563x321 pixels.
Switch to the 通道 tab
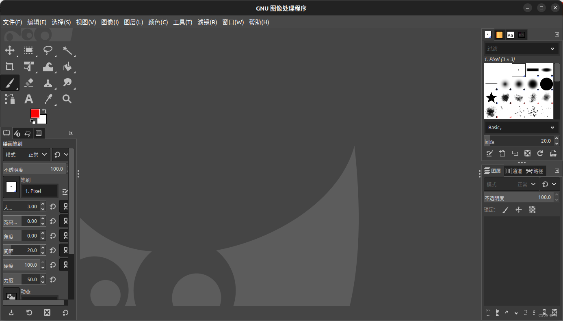514,171
